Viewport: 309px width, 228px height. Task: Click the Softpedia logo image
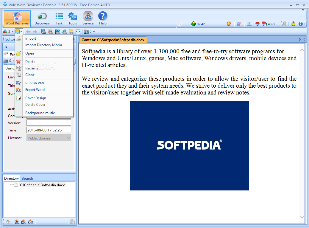(189, 145)
